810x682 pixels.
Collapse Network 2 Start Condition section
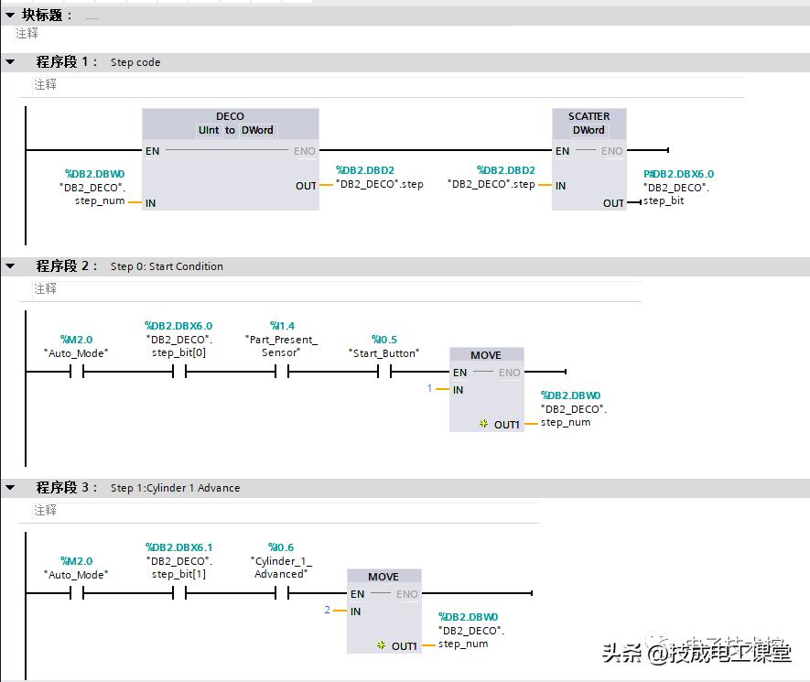coord(9,265)
